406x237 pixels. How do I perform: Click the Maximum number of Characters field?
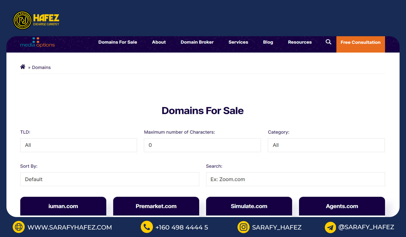click(202, 145)
